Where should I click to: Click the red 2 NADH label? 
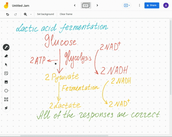114,70
